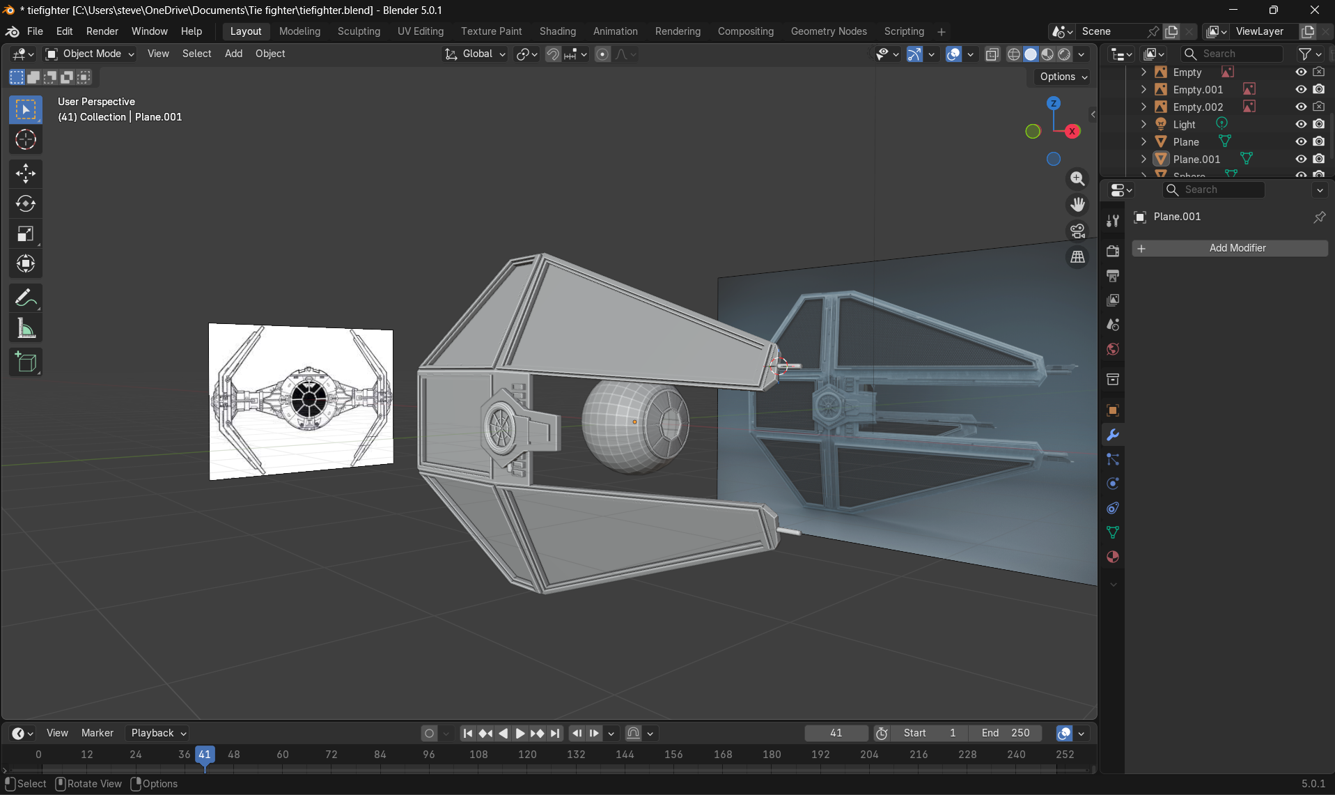
Task: Switch to the Sculpting workspace tab
Action: click(359, 31)
